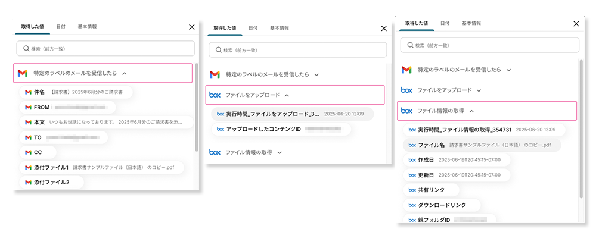Select the 作成日 value chip
596x232 pixels.
pos(457,159)
